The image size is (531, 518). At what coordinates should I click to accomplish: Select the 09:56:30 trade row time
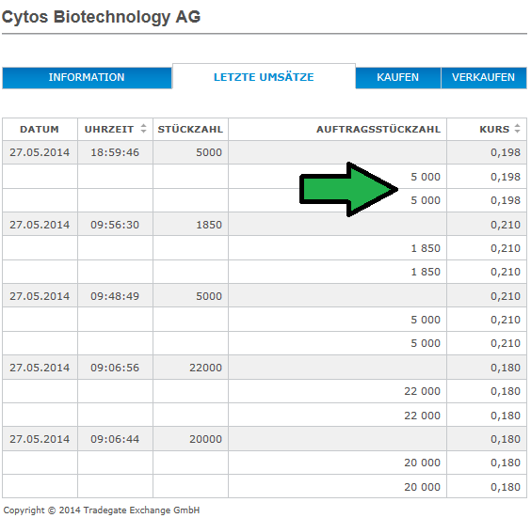pyautogui.click(x=115, y=225)
